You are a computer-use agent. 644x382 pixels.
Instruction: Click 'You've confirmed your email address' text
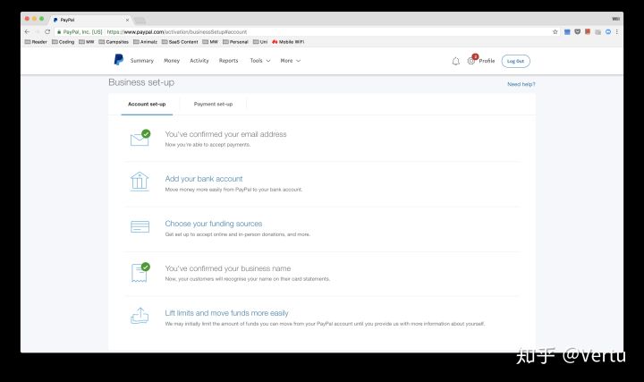(x=226, y=134)
